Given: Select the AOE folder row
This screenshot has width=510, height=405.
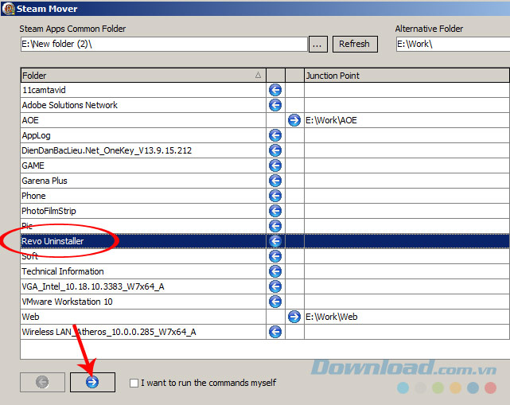Looking at the screenshot, I should (143, 120).
